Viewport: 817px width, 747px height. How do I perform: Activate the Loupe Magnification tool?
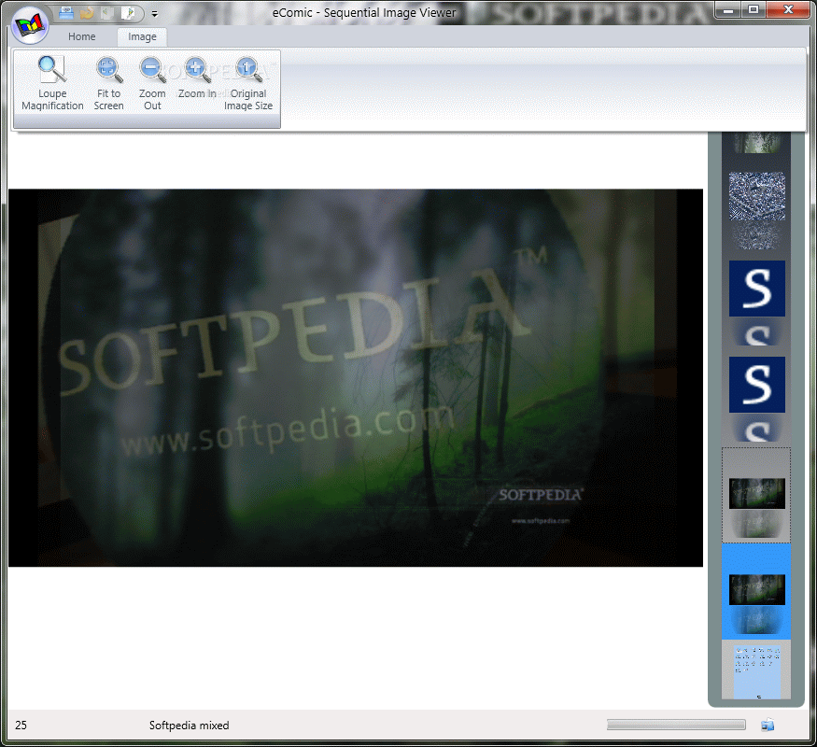click(x=52, y=83)
